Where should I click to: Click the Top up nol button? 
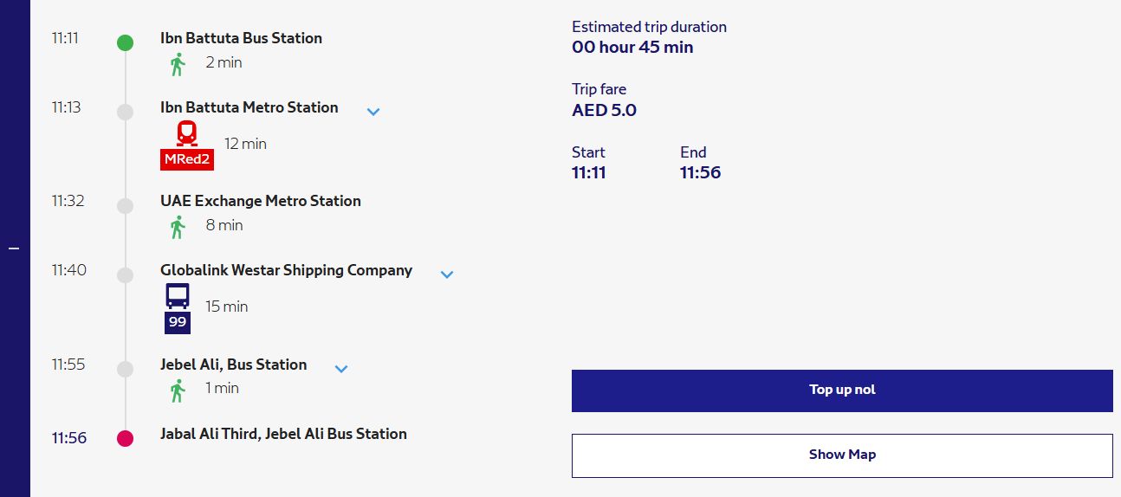click(842, 390)
